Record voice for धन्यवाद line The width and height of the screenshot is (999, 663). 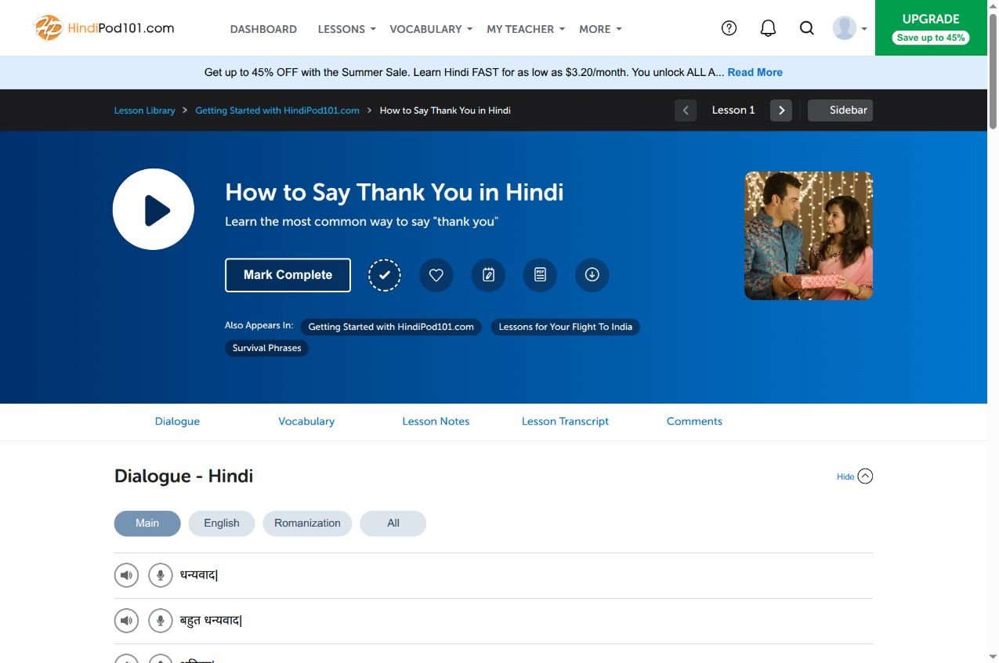(161, 575)
